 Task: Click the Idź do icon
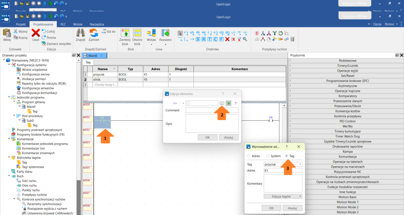(x=104, y=32)
